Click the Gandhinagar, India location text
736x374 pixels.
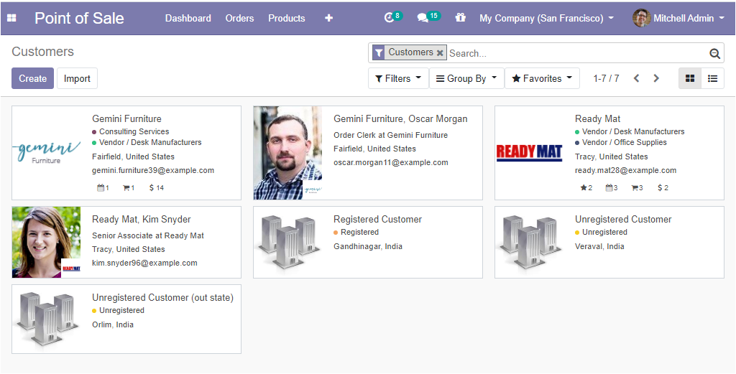pyautogui.click(x=368, y=246)
